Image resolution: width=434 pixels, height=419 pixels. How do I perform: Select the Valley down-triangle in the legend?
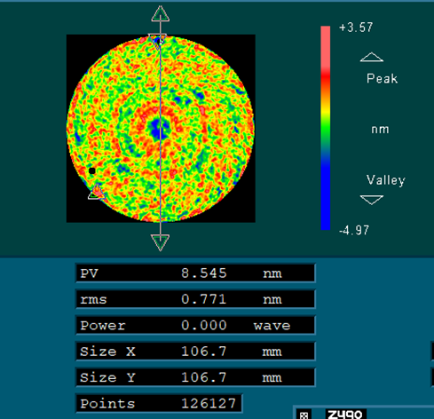click(x=372, y=200)
